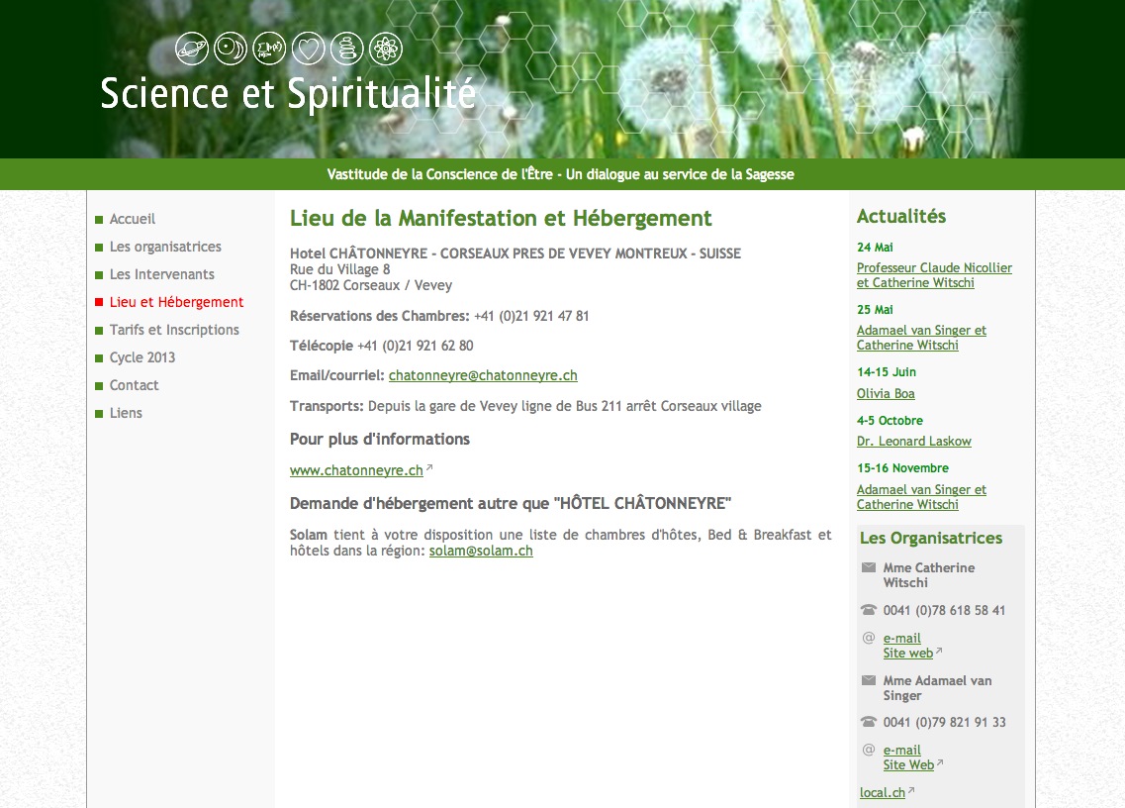This screenshot has height=808, width=1125.
Task: Open the 15-16 Novembre Adamael van Singer link
Action: 921,497
